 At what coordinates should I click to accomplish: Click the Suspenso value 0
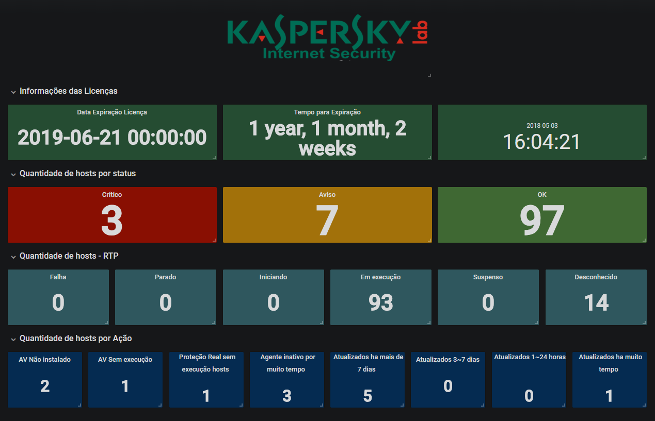[x=488, y=302]
